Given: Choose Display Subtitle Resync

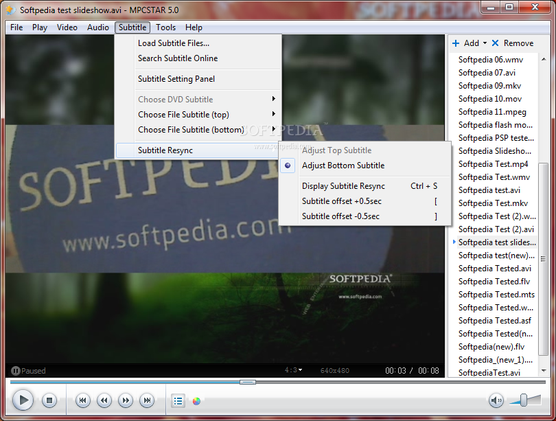Looking at the screenshot, I should click(365, 186).
